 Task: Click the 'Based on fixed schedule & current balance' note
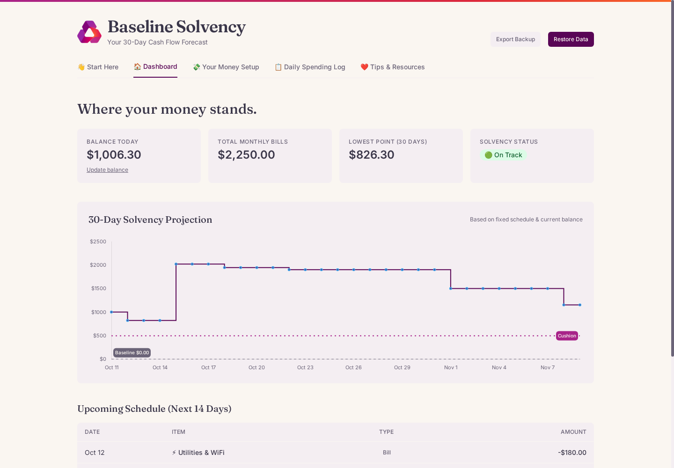526,219
